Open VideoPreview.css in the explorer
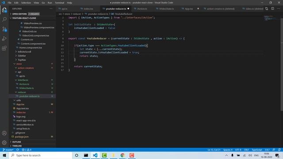The width and height of the screenshot is (283, 159). (x=32, y=23)
